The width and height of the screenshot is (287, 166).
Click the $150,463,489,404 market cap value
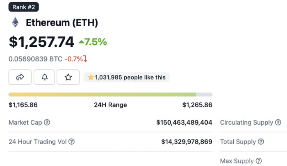point(184,123)
